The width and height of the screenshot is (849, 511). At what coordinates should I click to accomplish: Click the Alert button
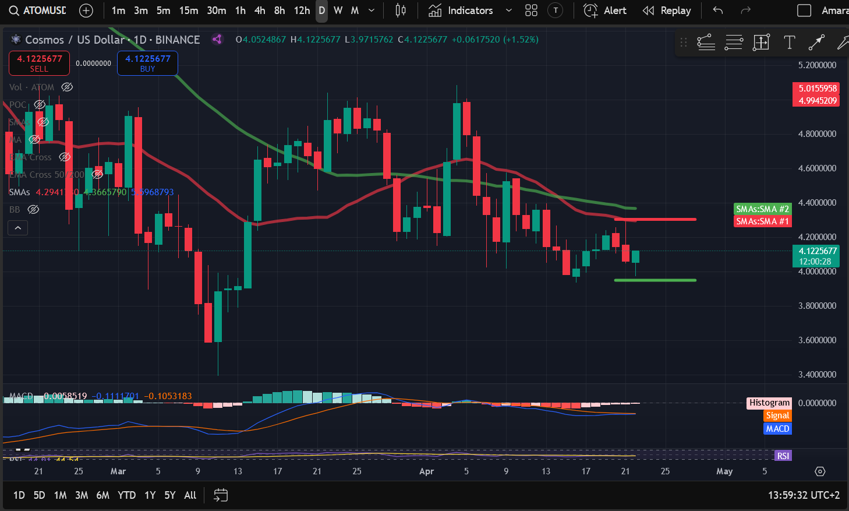pos(606,10)
